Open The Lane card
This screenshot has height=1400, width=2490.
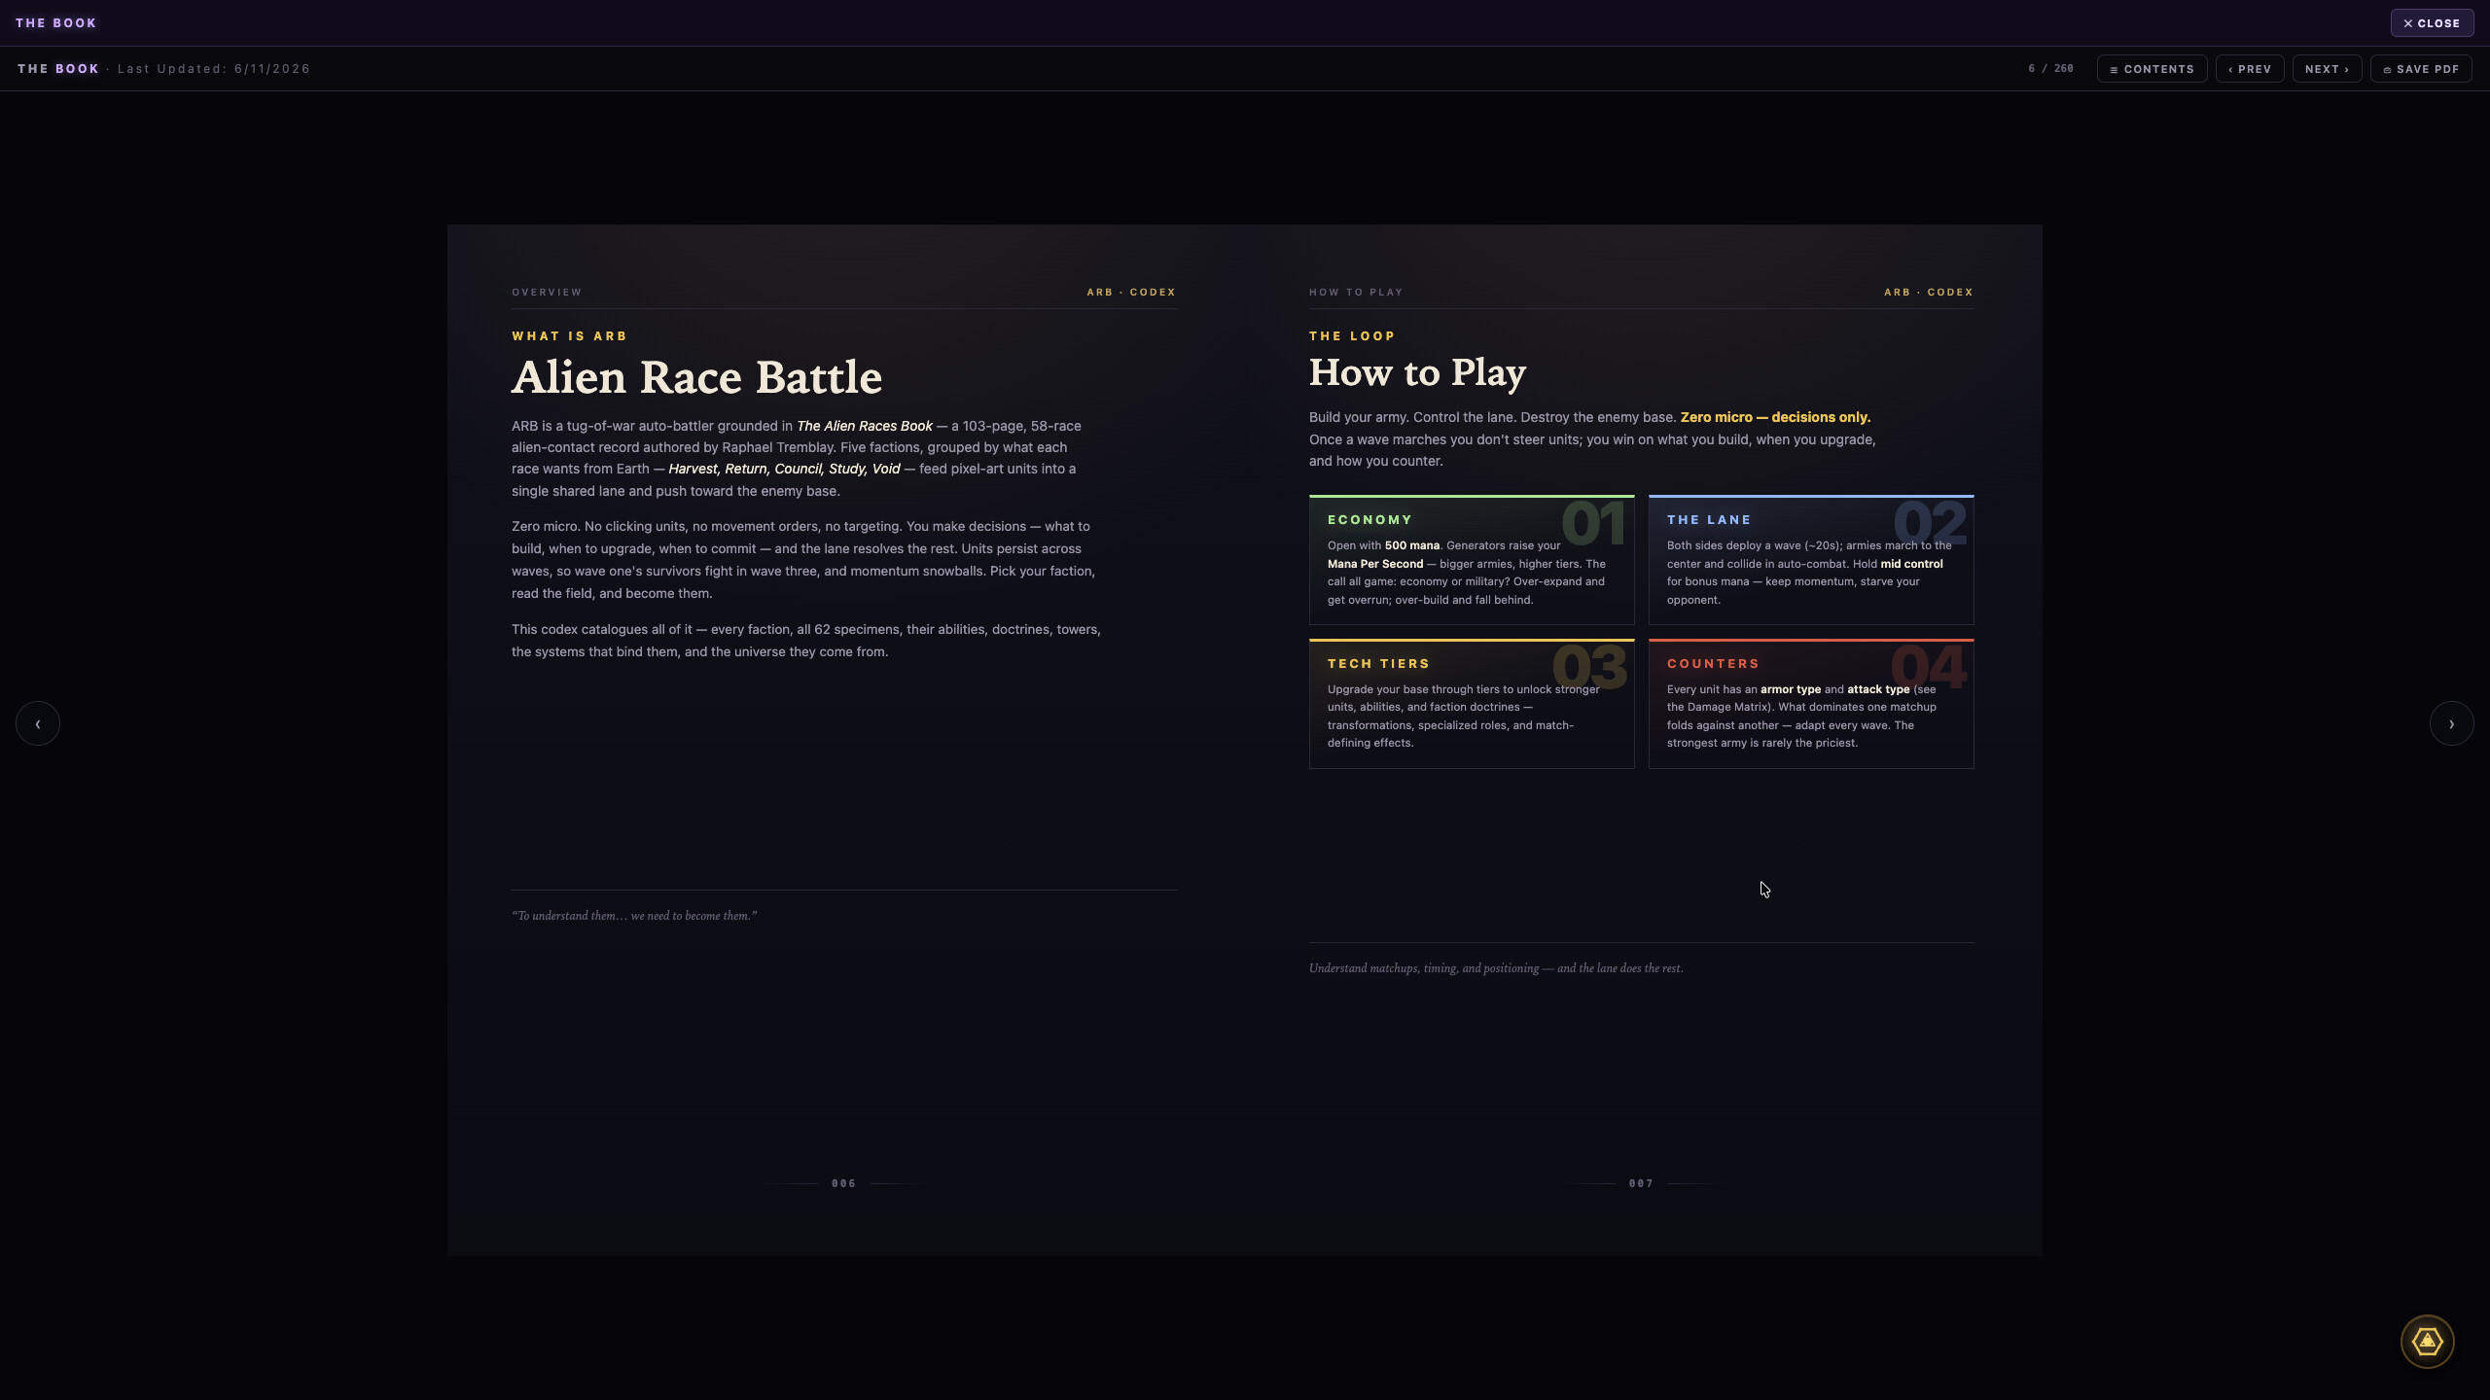click(x=1811, y=560)
